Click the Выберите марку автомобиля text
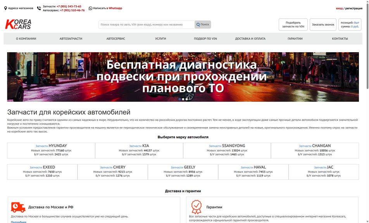Viewport: 369px width, 223px height. 183,137
